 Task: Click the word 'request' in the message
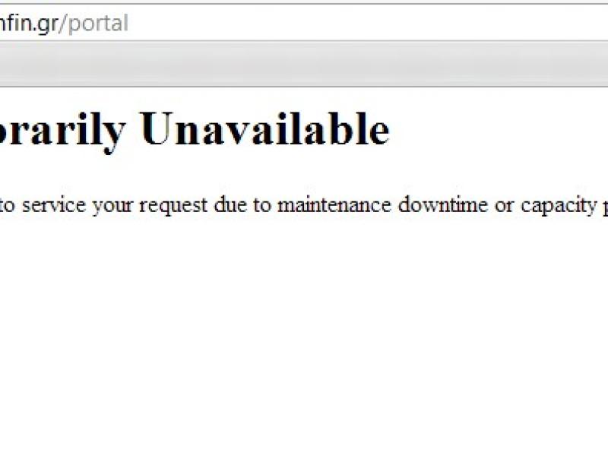click(173, 206)
